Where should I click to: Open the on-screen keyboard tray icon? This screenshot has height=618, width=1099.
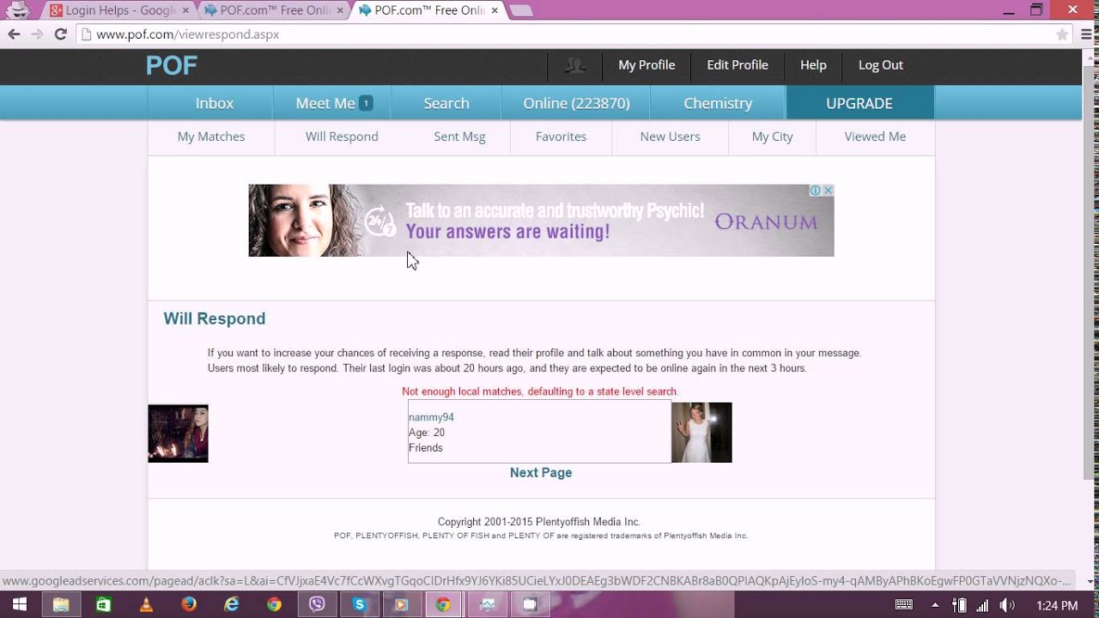[904, 605]
